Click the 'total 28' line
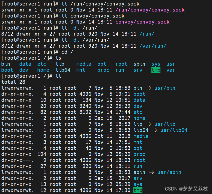 (13, 82)
